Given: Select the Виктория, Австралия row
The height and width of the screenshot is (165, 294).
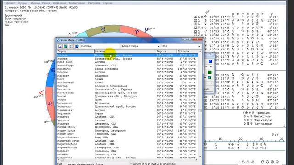Looking at the screenshot, I should tap(128, 130).
